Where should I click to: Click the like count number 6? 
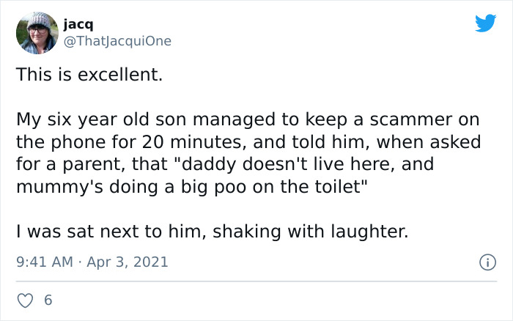tap(48, 300)
